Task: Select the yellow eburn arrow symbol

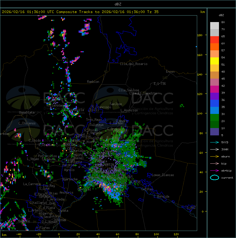Action: pyautogui.click(x=214, y=157)
